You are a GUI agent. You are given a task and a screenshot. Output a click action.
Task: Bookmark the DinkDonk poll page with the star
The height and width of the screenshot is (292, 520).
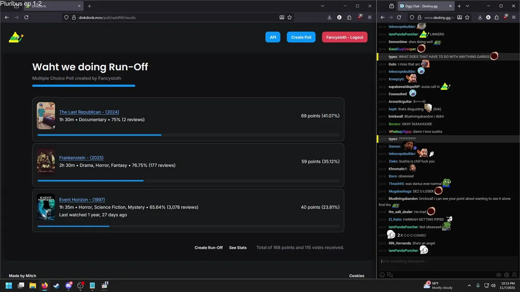(x=290, y=17)
